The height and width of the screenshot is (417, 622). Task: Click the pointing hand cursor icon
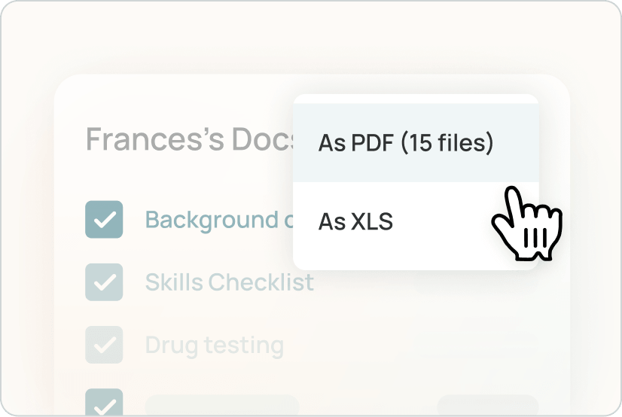point(524,224)
